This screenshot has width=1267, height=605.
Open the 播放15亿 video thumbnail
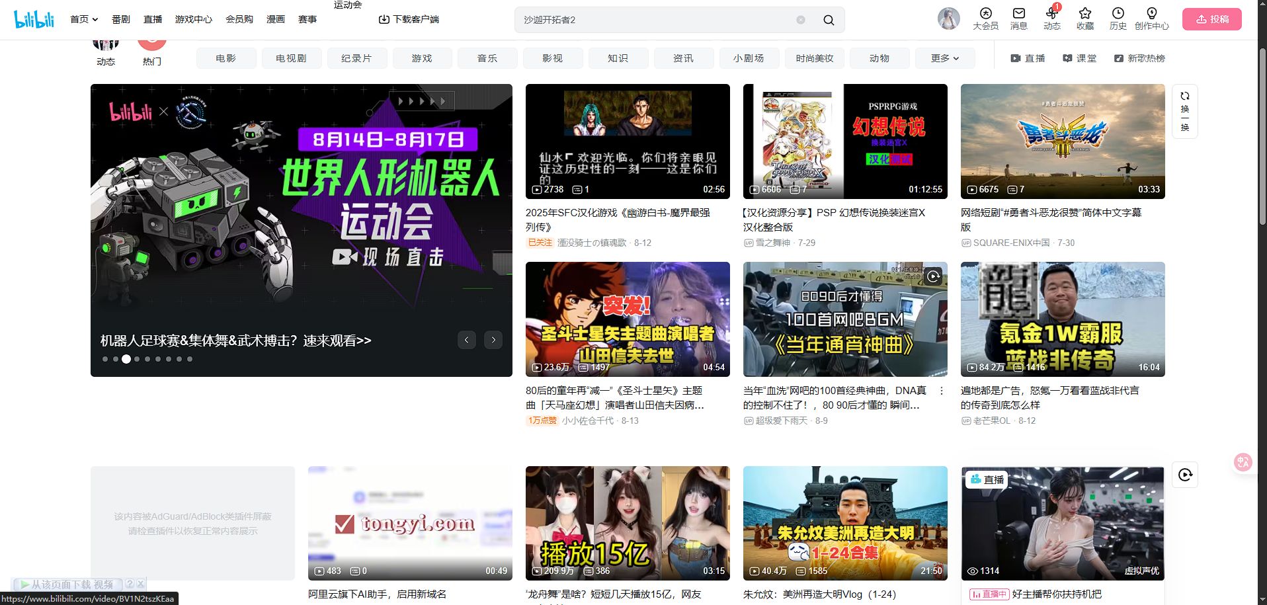coord(628,524)
